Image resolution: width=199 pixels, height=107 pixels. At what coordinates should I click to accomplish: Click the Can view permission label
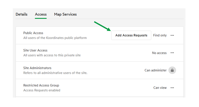(160, 88)
